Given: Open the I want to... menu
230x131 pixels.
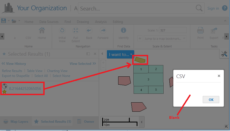Looking at the screenshot, I should tap(120, 54).
